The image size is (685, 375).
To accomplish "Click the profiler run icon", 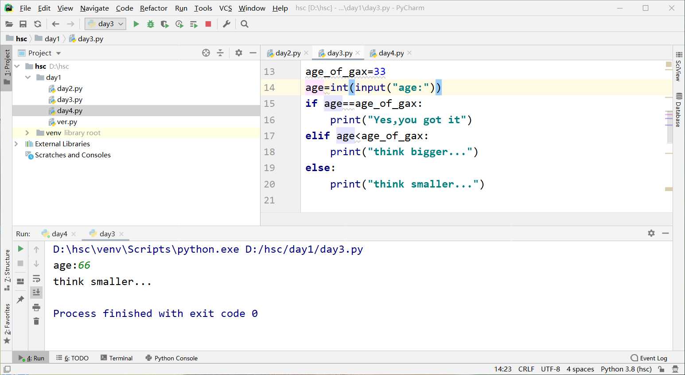I will point(179,24).
